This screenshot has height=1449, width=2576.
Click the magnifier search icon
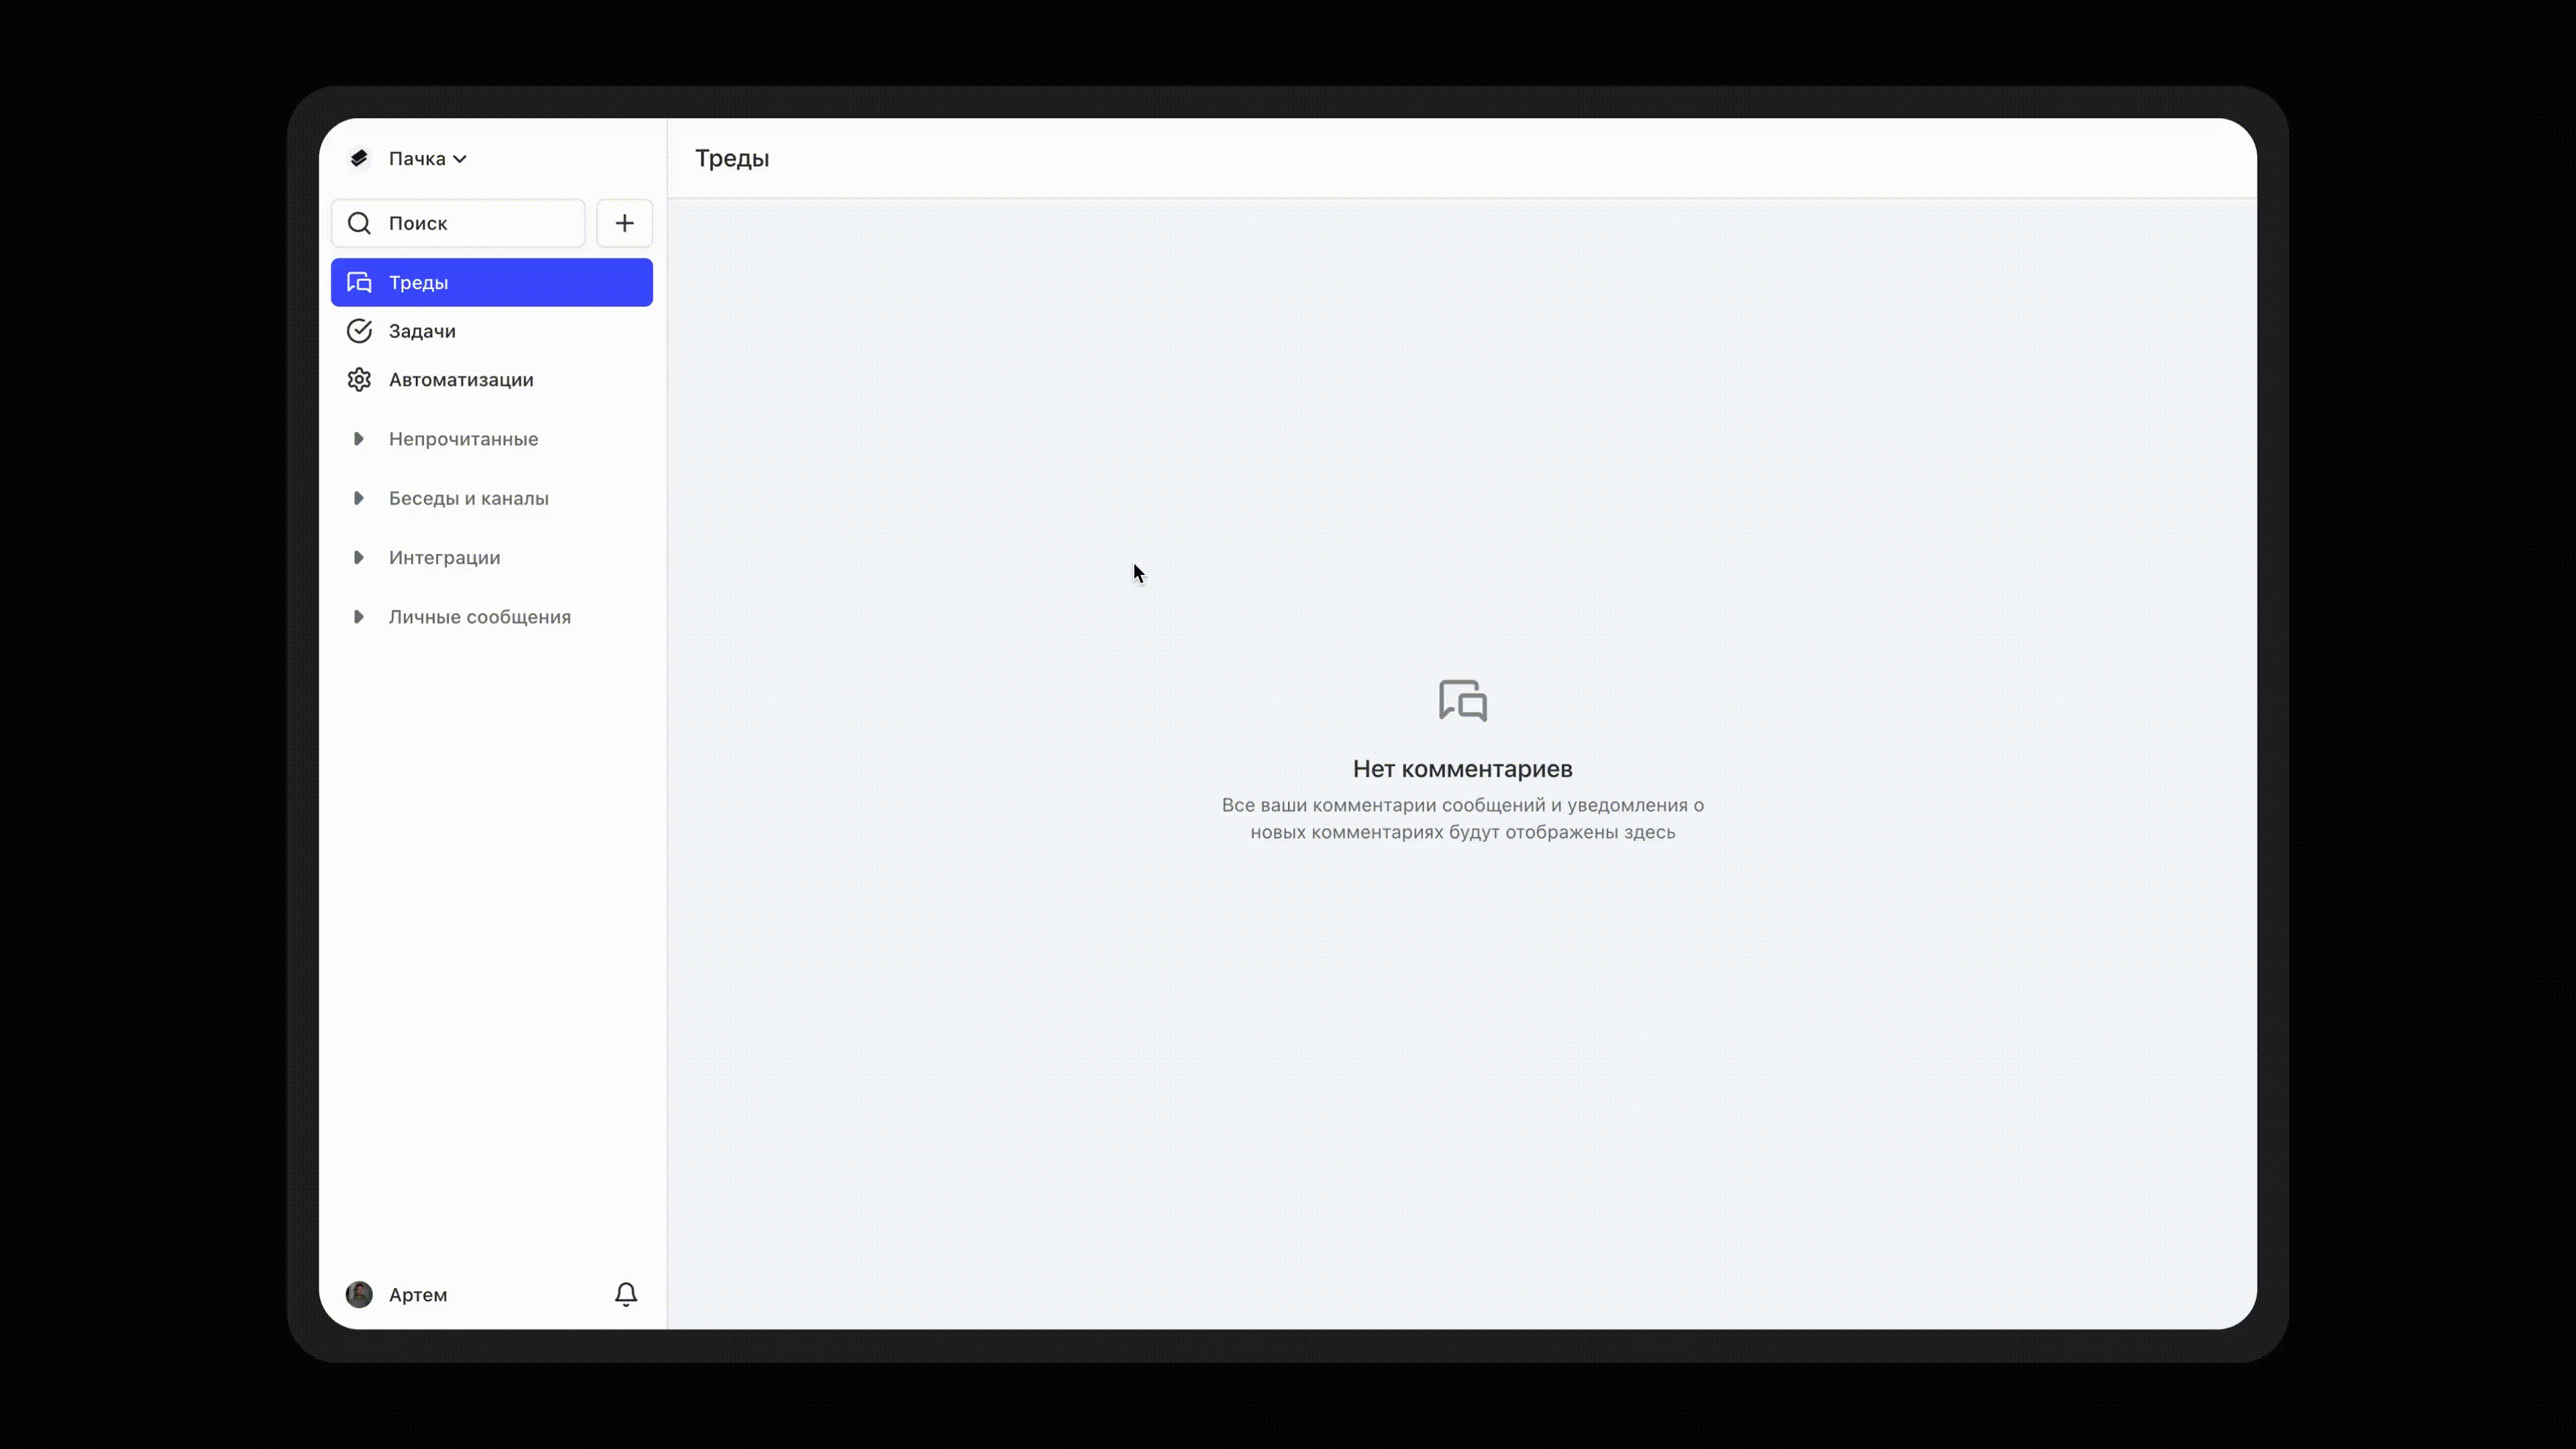click(359, 223)
